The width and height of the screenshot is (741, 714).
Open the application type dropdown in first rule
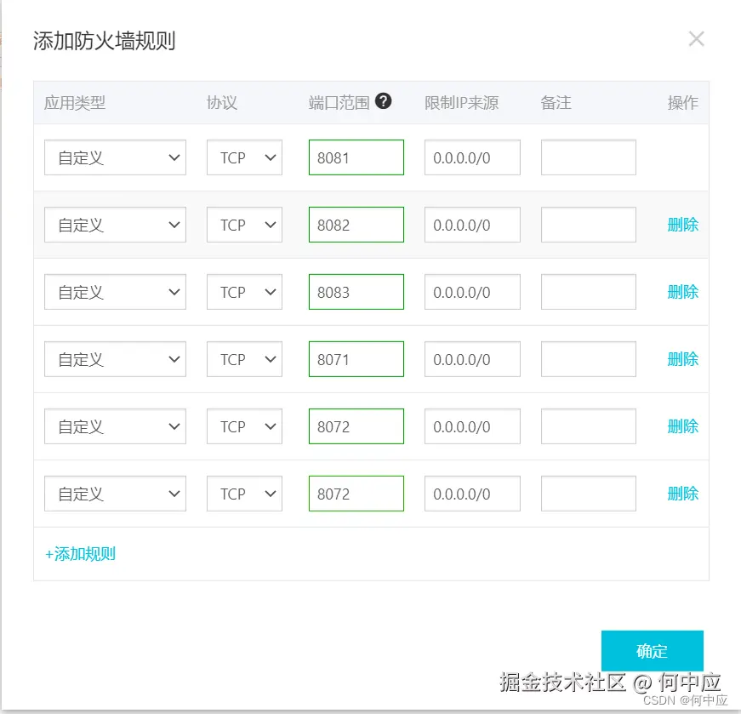[x=115, y=157]
